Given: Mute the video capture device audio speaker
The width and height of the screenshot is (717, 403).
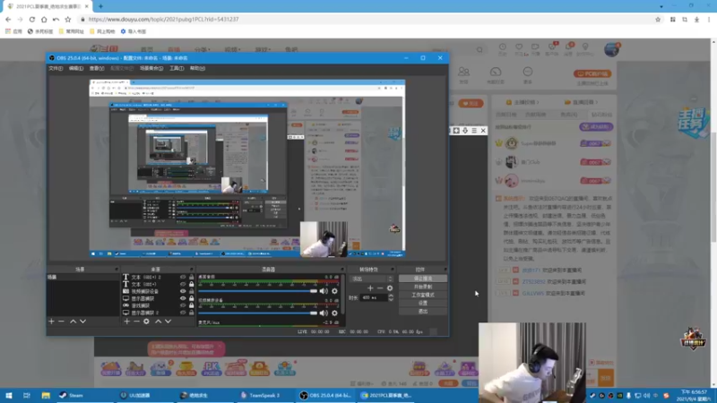Looking at the screenshot, I should (x=324, y=313).
